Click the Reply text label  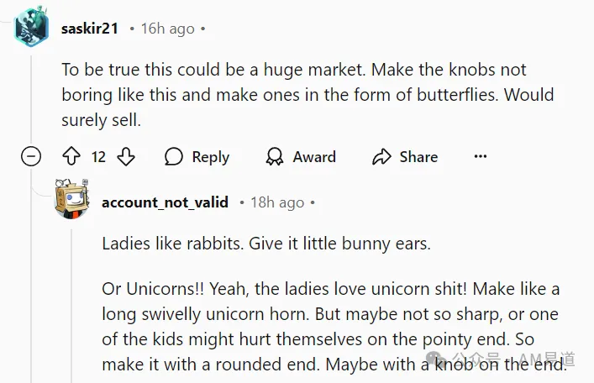211,157
